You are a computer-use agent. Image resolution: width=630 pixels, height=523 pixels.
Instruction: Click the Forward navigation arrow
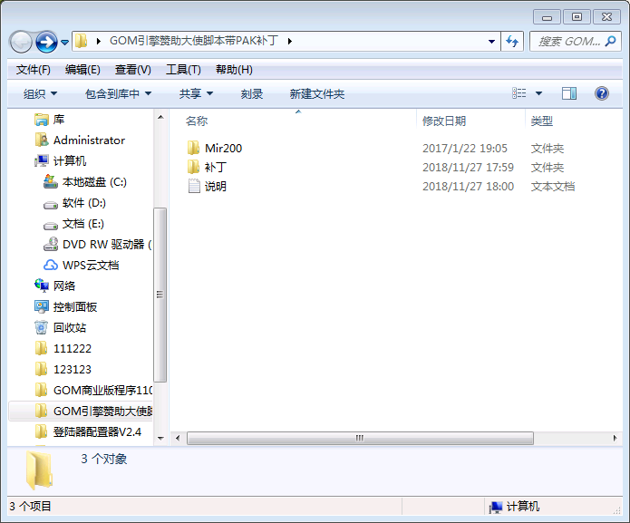click(46, 42)
